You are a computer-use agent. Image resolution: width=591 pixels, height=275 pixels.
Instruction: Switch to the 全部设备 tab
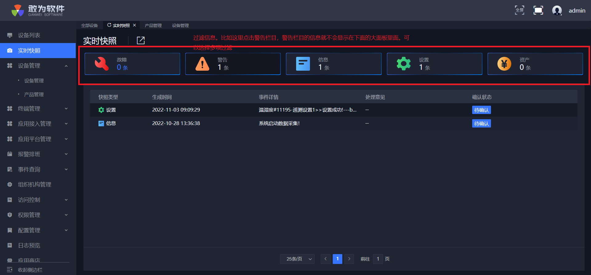(90, 26)
